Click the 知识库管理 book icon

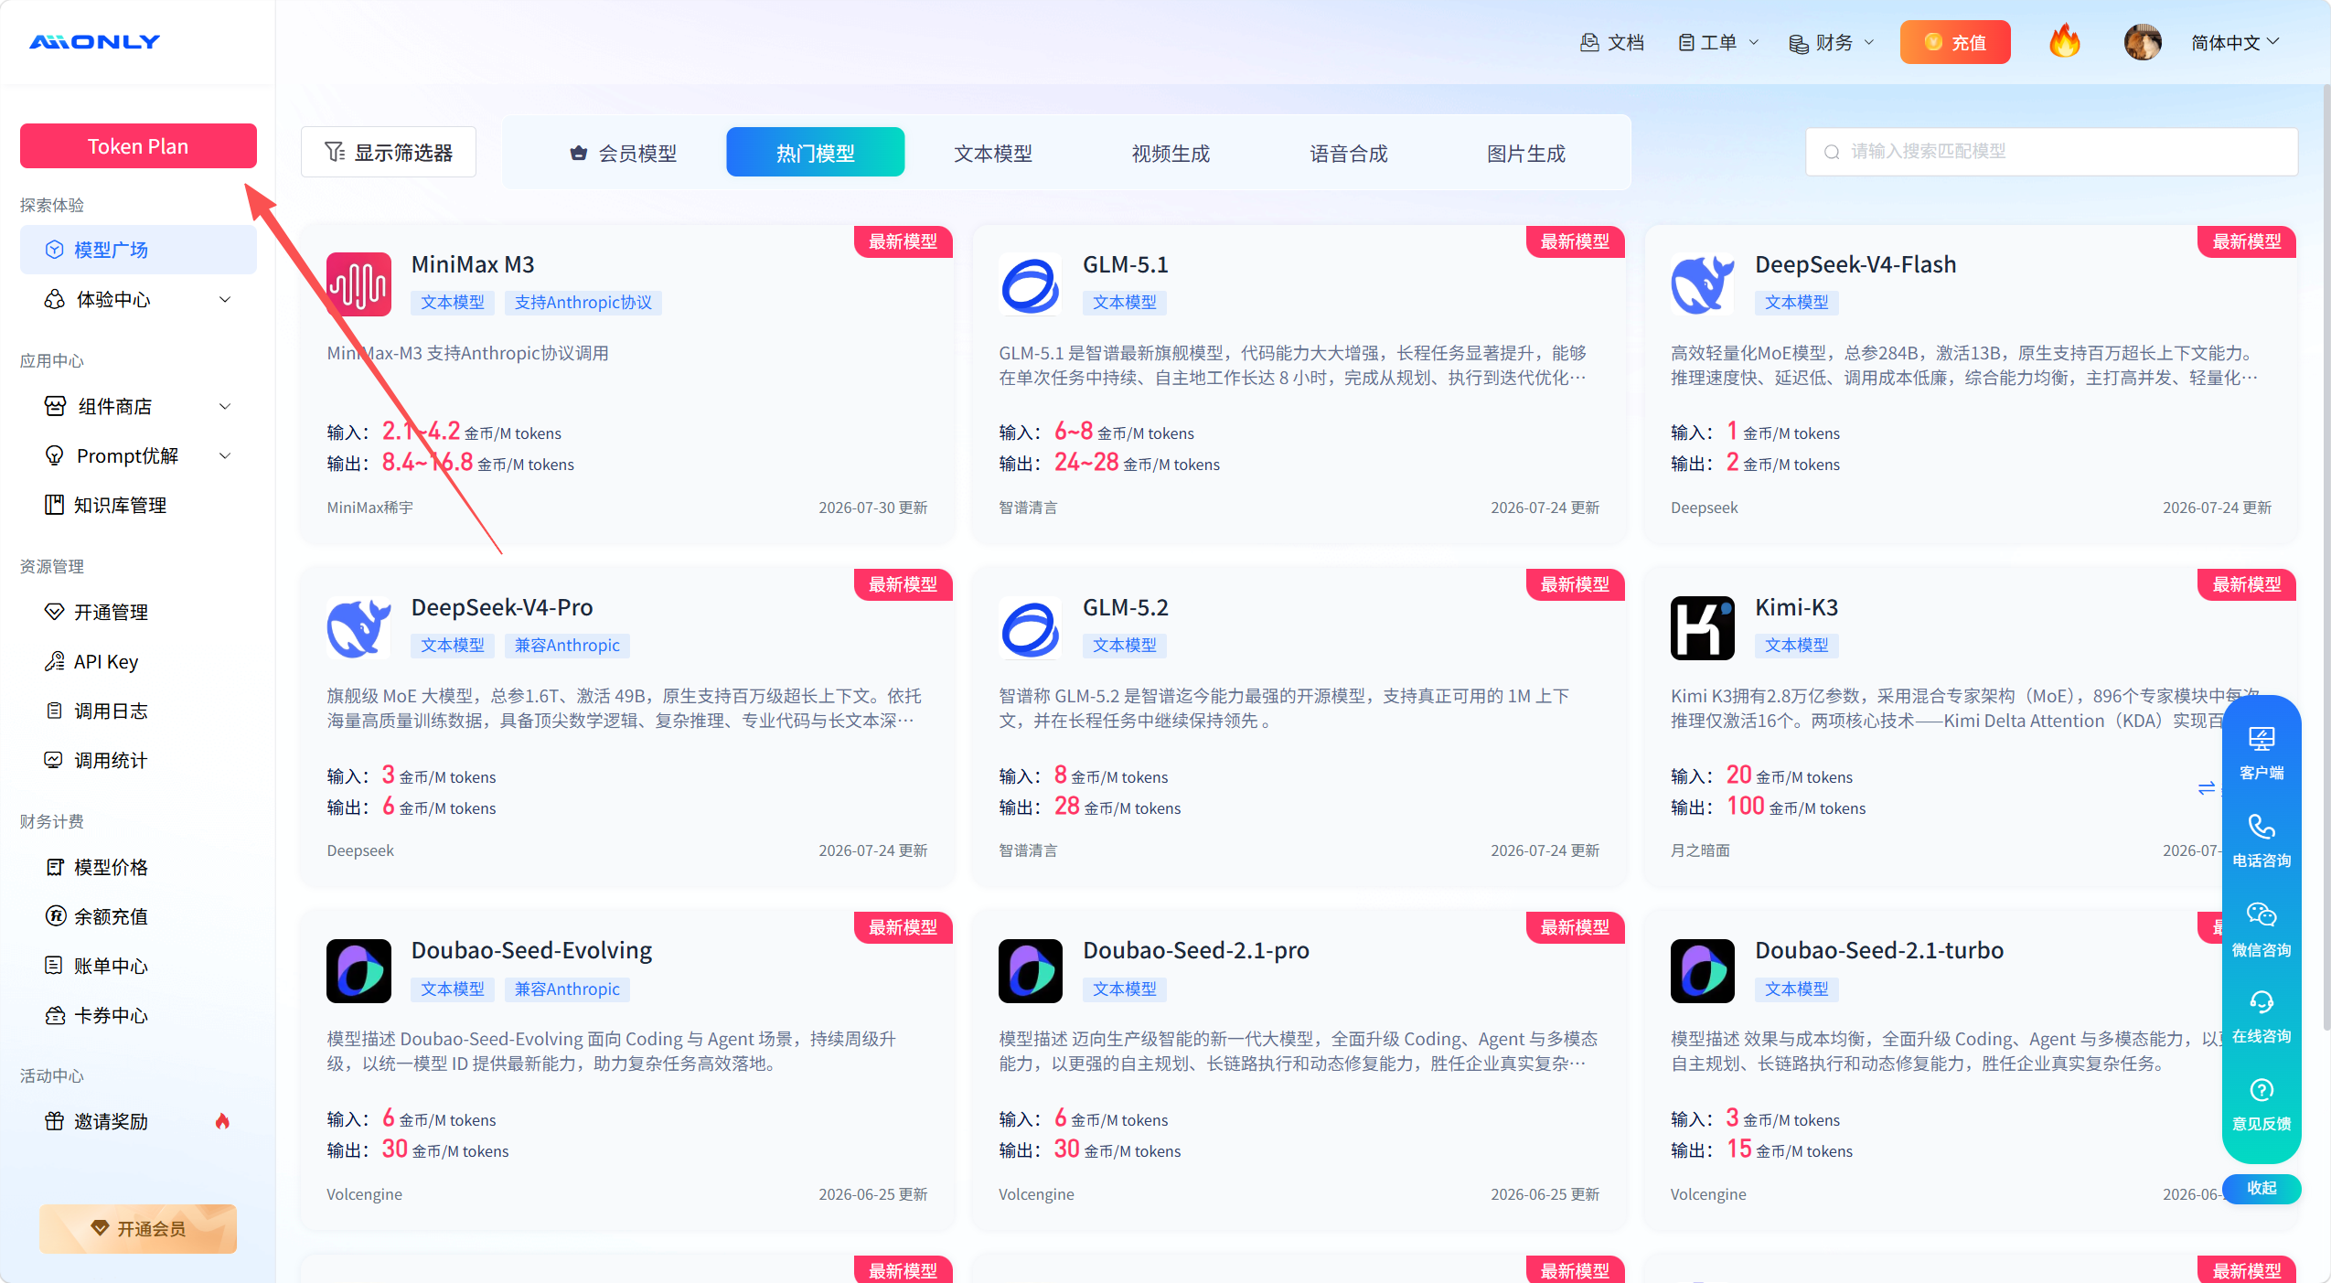click(55, 505)
